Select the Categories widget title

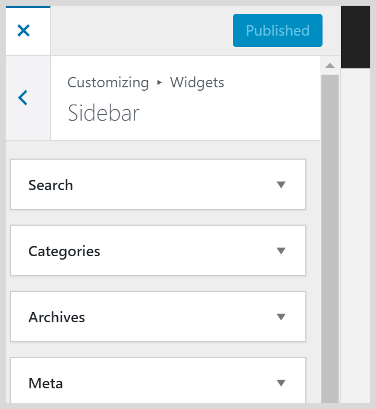coord(64,251)
